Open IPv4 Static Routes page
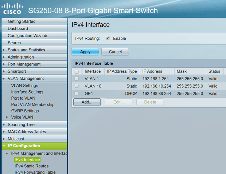This screenshot has width=226, height=174. [x=31, y=166]
